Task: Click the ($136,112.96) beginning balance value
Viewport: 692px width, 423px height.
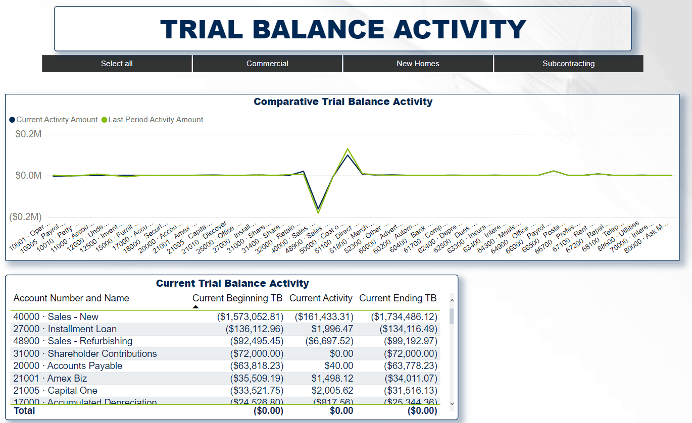Action: (254, 329)
